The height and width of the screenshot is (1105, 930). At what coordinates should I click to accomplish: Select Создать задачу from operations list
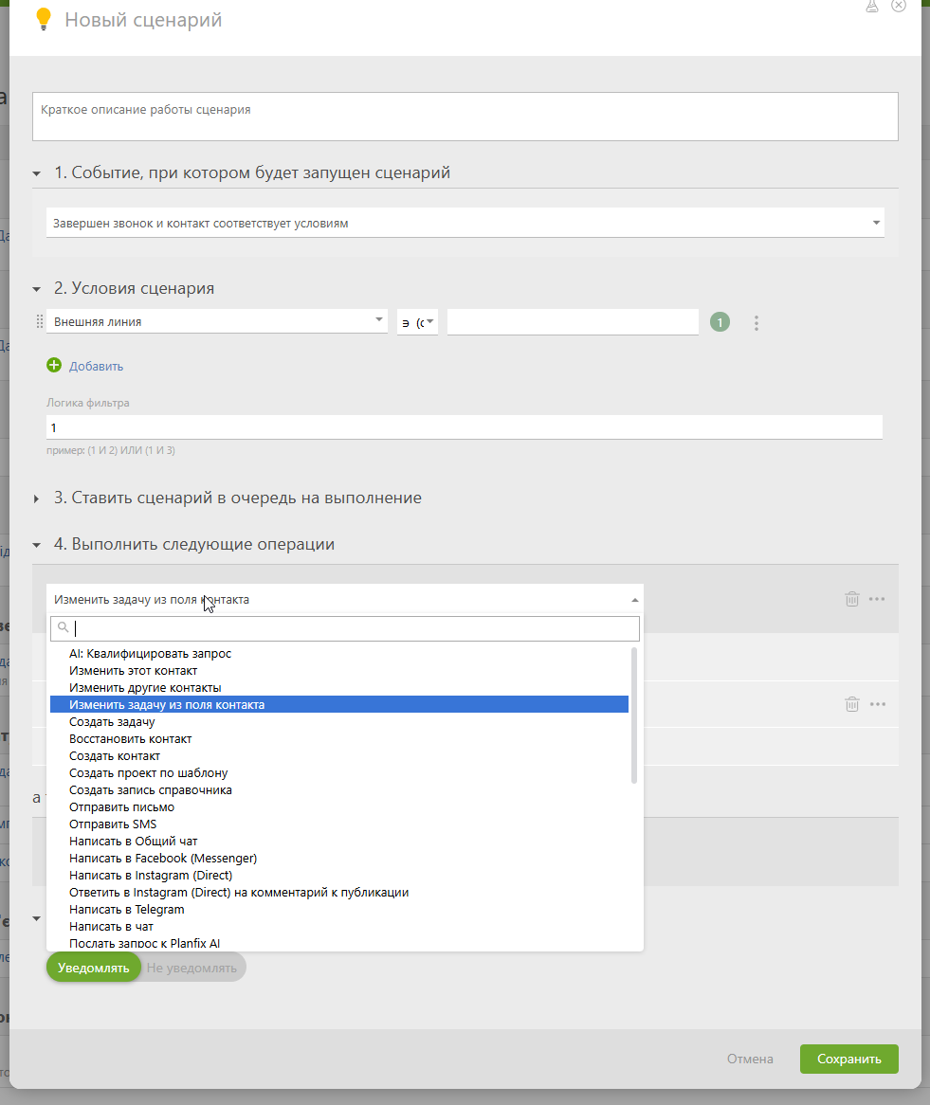click(x=112, y=722)
